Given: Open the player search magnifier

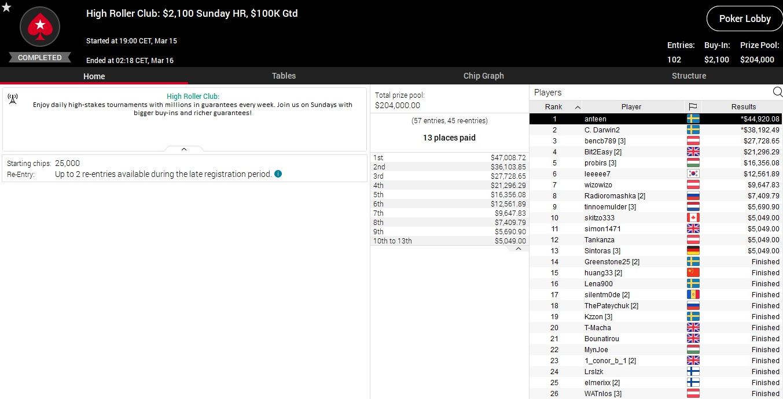Looking at the screenshot, I should (777, 92).
